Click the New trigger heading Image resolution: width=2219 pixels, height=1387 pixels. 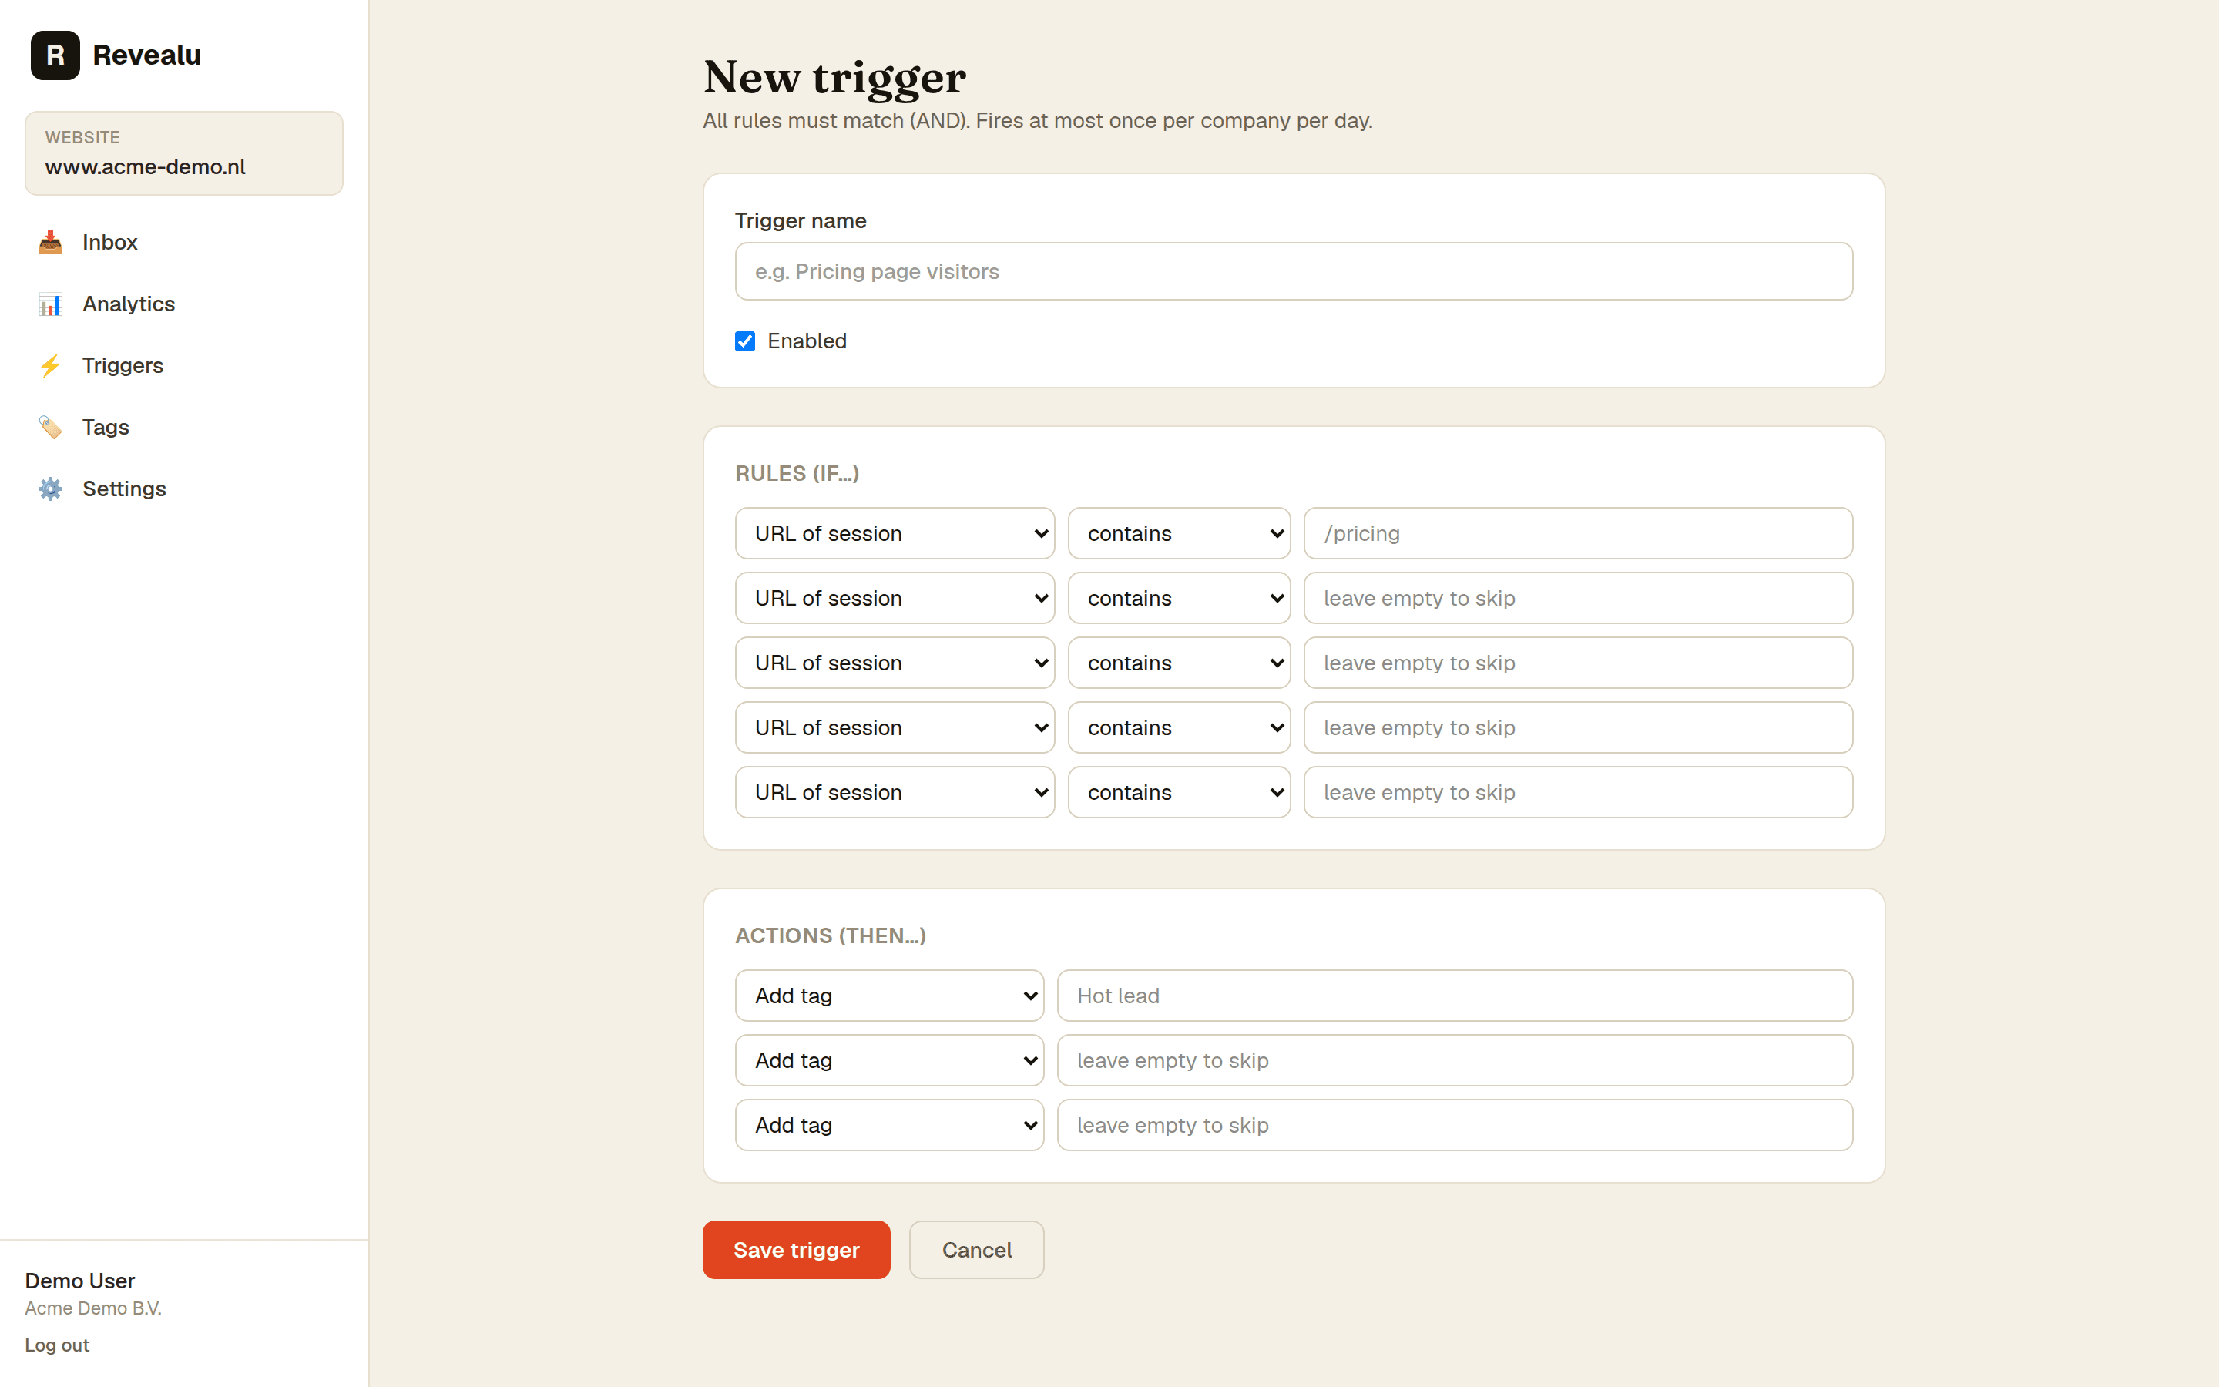[834, 77]
